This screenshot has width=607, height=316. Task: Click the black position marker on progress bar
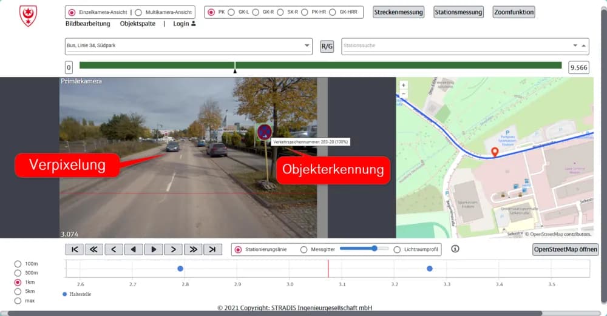point(235,71)
